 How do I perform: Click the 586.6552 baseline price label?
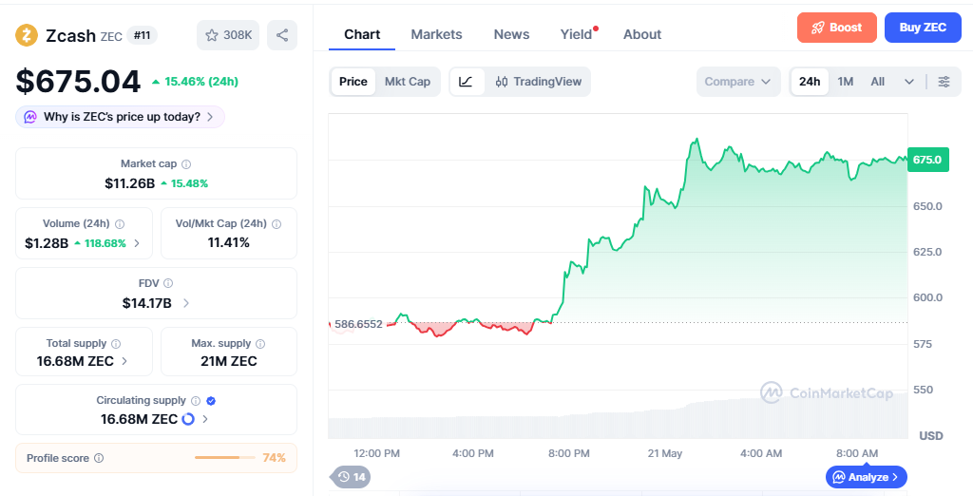358,323
